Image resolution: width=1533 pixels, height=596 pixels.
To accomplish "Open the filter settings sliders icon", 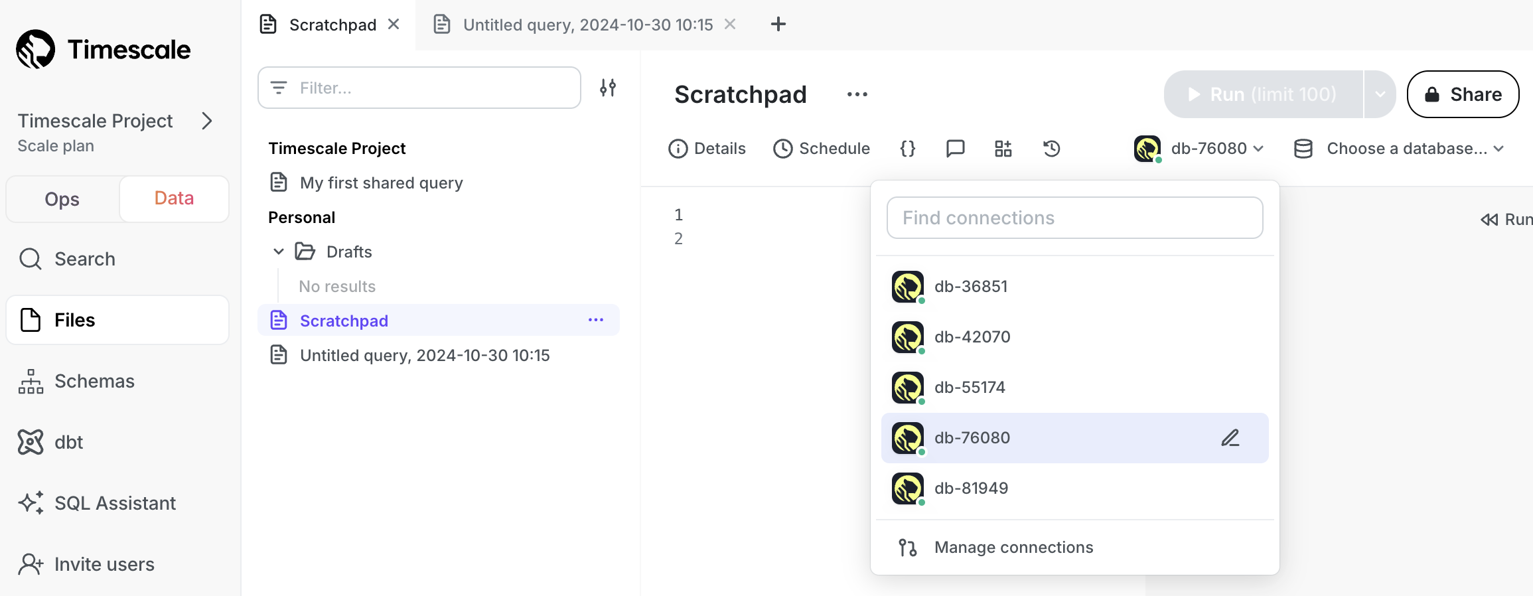I will pyautogui.click(x=607, y=88).
